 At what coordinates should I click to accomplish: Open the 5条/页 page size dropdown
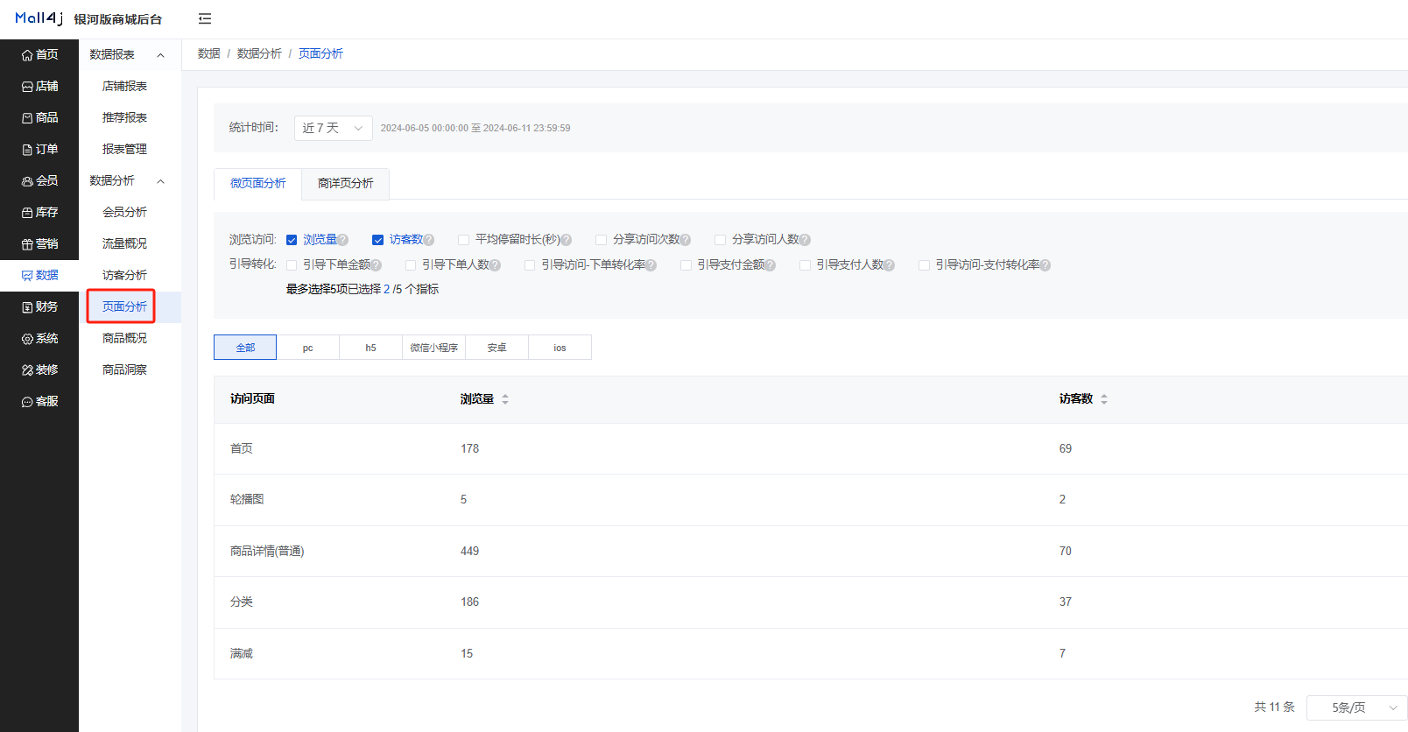click(x=1356, y=707)
